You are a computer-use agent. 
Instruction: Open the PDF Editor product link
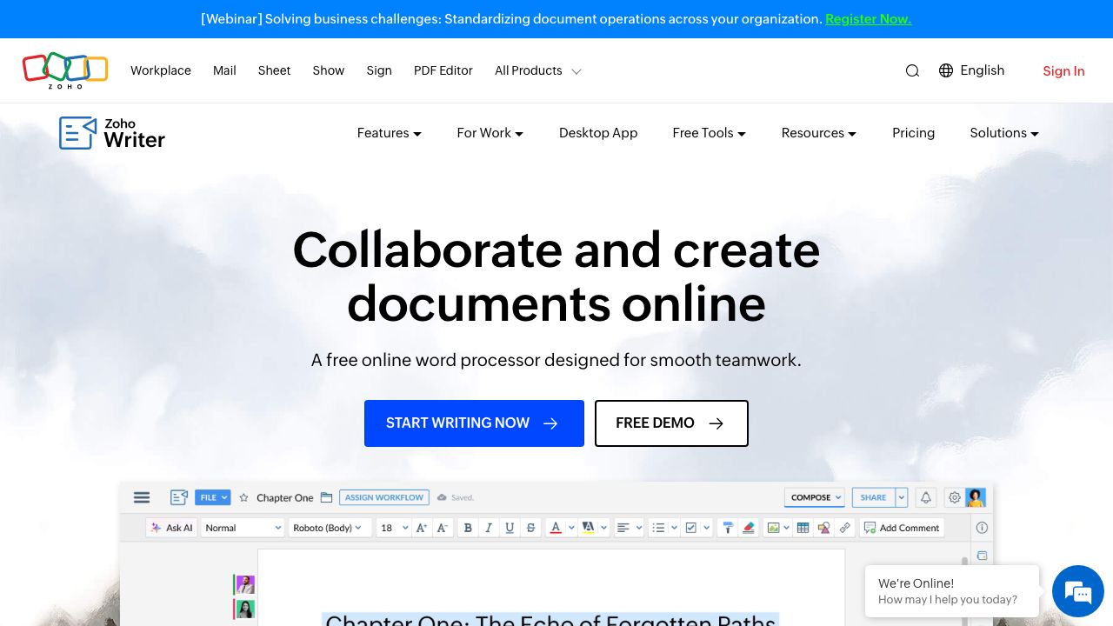click(443, 70)
